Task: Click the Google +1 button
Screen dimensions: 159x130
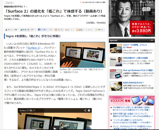Action: pyautogui.click(x=67, y=30)
